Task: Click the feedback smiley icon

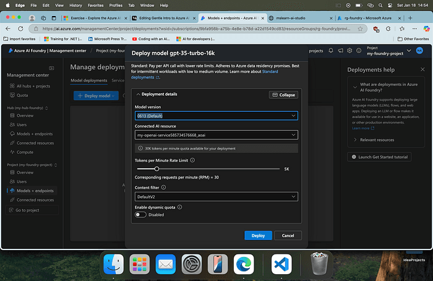Action: click(359, 51)
